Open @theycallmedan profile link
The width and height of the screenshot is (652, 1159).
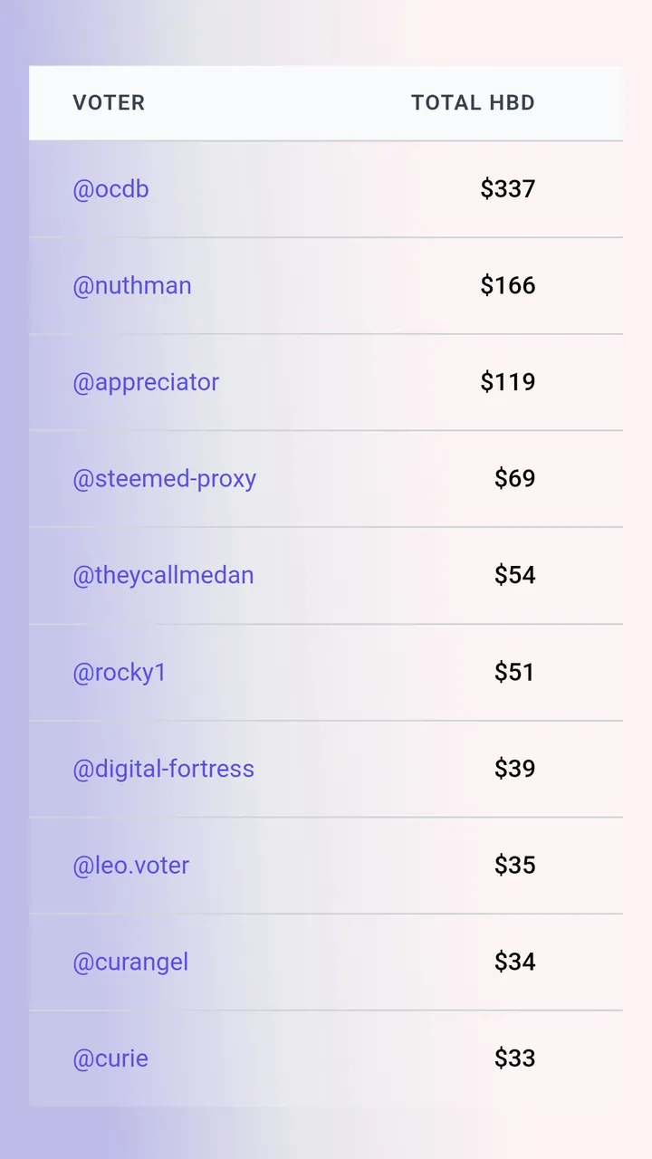(163, 575)
